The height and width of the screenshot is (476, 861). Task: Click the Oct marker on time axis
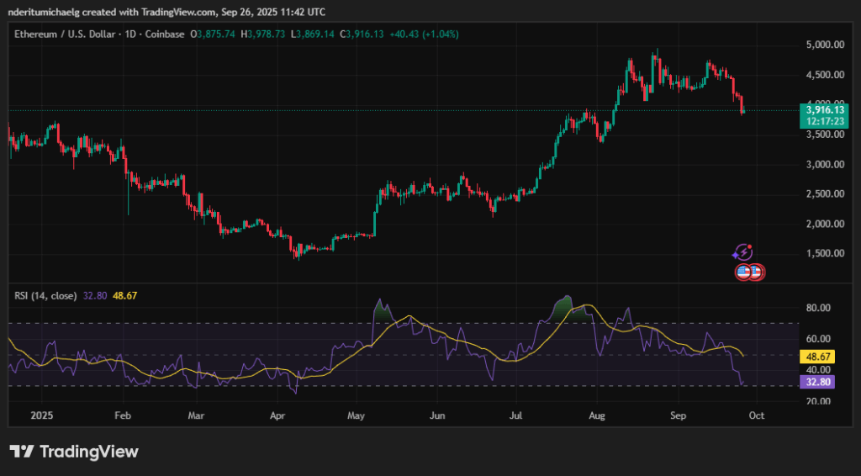[754, 415]
